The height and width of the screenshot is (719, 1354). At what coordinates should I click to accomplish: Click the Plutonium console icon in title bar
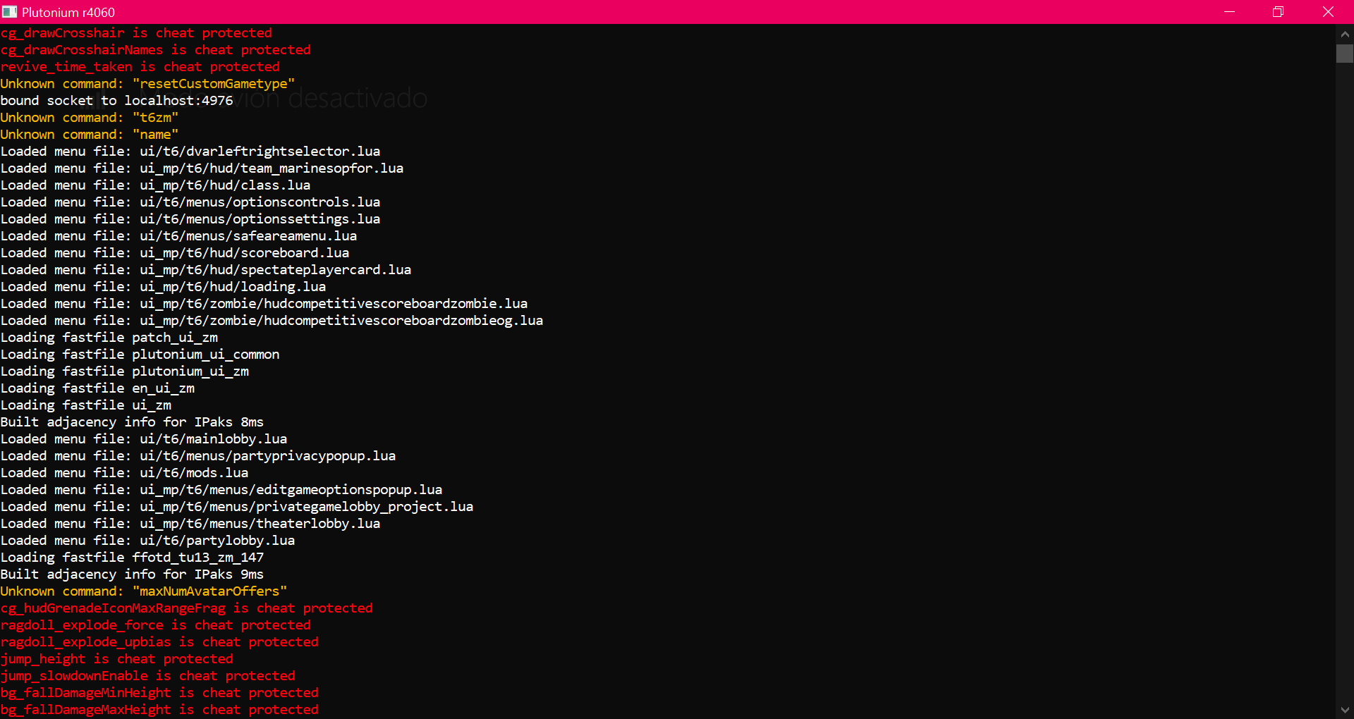(x=9, y=12)
